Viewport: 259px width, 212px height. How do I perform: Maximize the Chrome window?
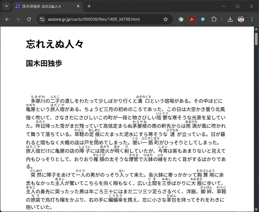238,6
